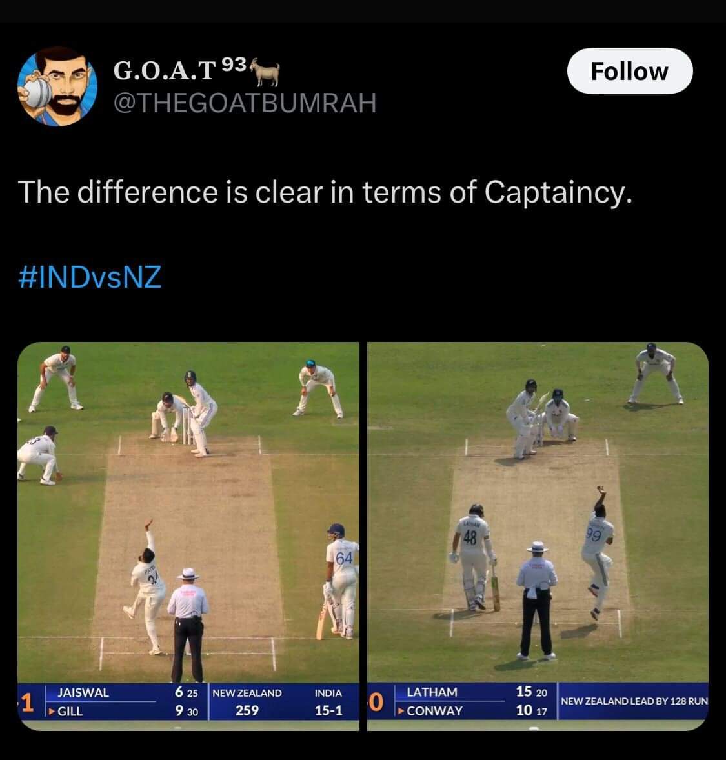Click the New Zealand 259 score in left image

(247, 702)
